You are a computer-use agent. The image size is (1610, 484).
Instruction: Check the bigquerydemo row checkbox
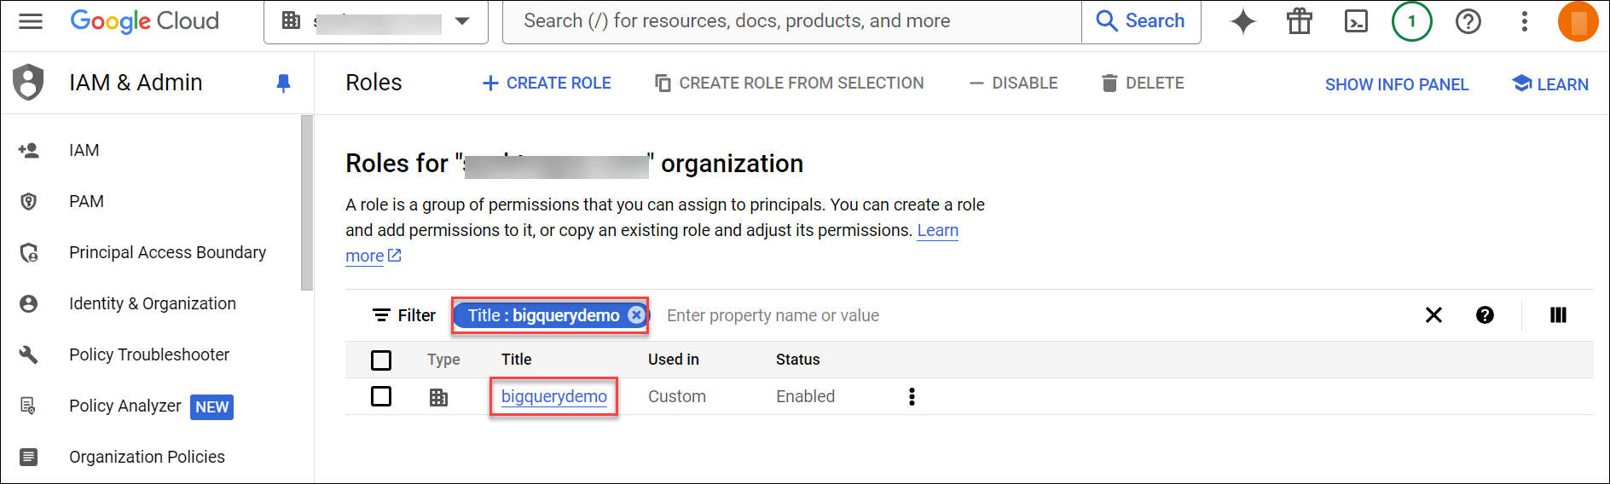[x=381, y=397]
